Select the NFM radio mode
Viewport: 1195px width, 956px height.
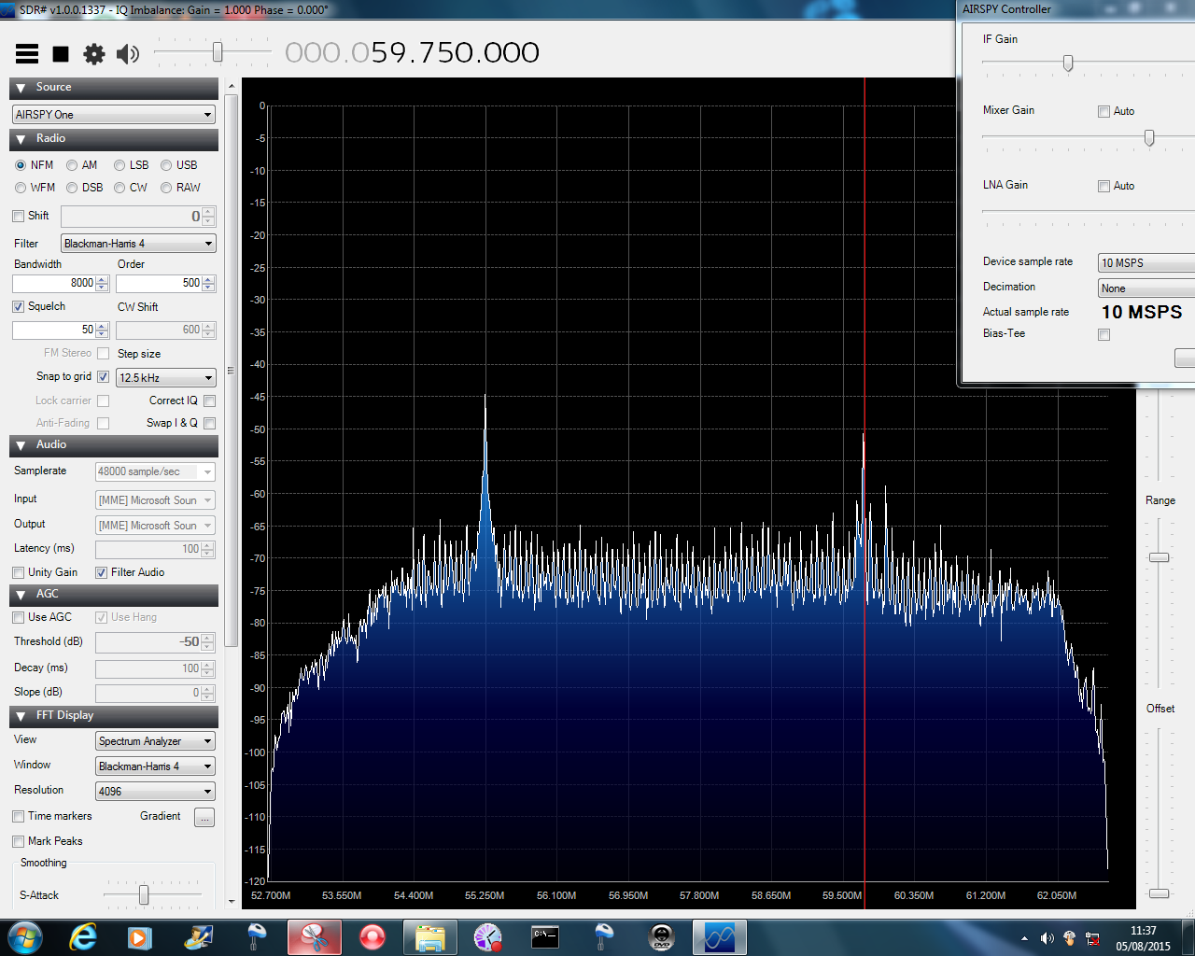click(x=21, y=165)
